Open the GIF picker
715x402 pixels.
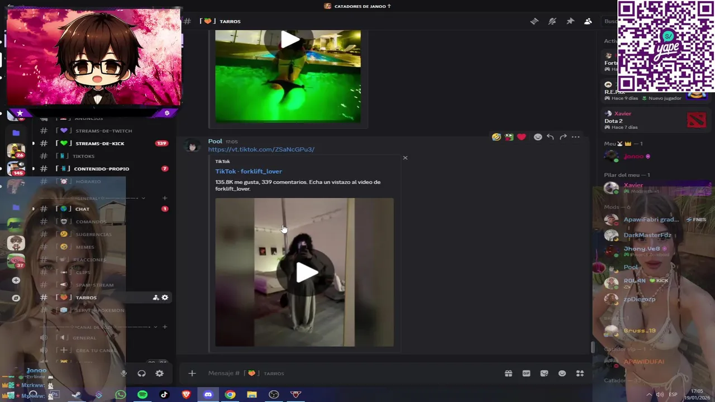(526, 373)
